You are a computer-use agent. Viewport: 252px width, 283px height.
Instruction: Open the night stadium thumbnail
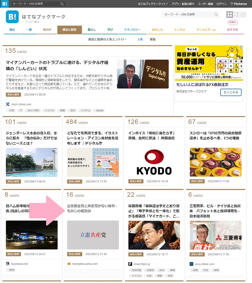click(x=32, y=235)
